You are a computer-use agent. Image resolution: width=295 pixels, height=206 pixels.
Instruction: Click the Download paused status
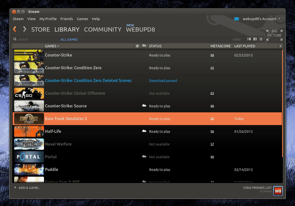tap(163, 81)
